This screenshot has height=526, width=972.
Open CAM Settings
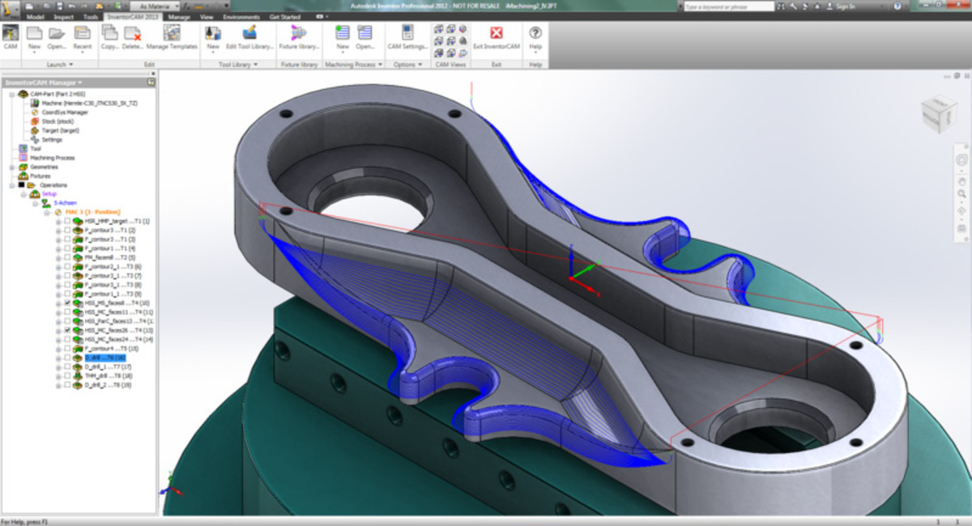pyautogui.click(x=407, y=38)
